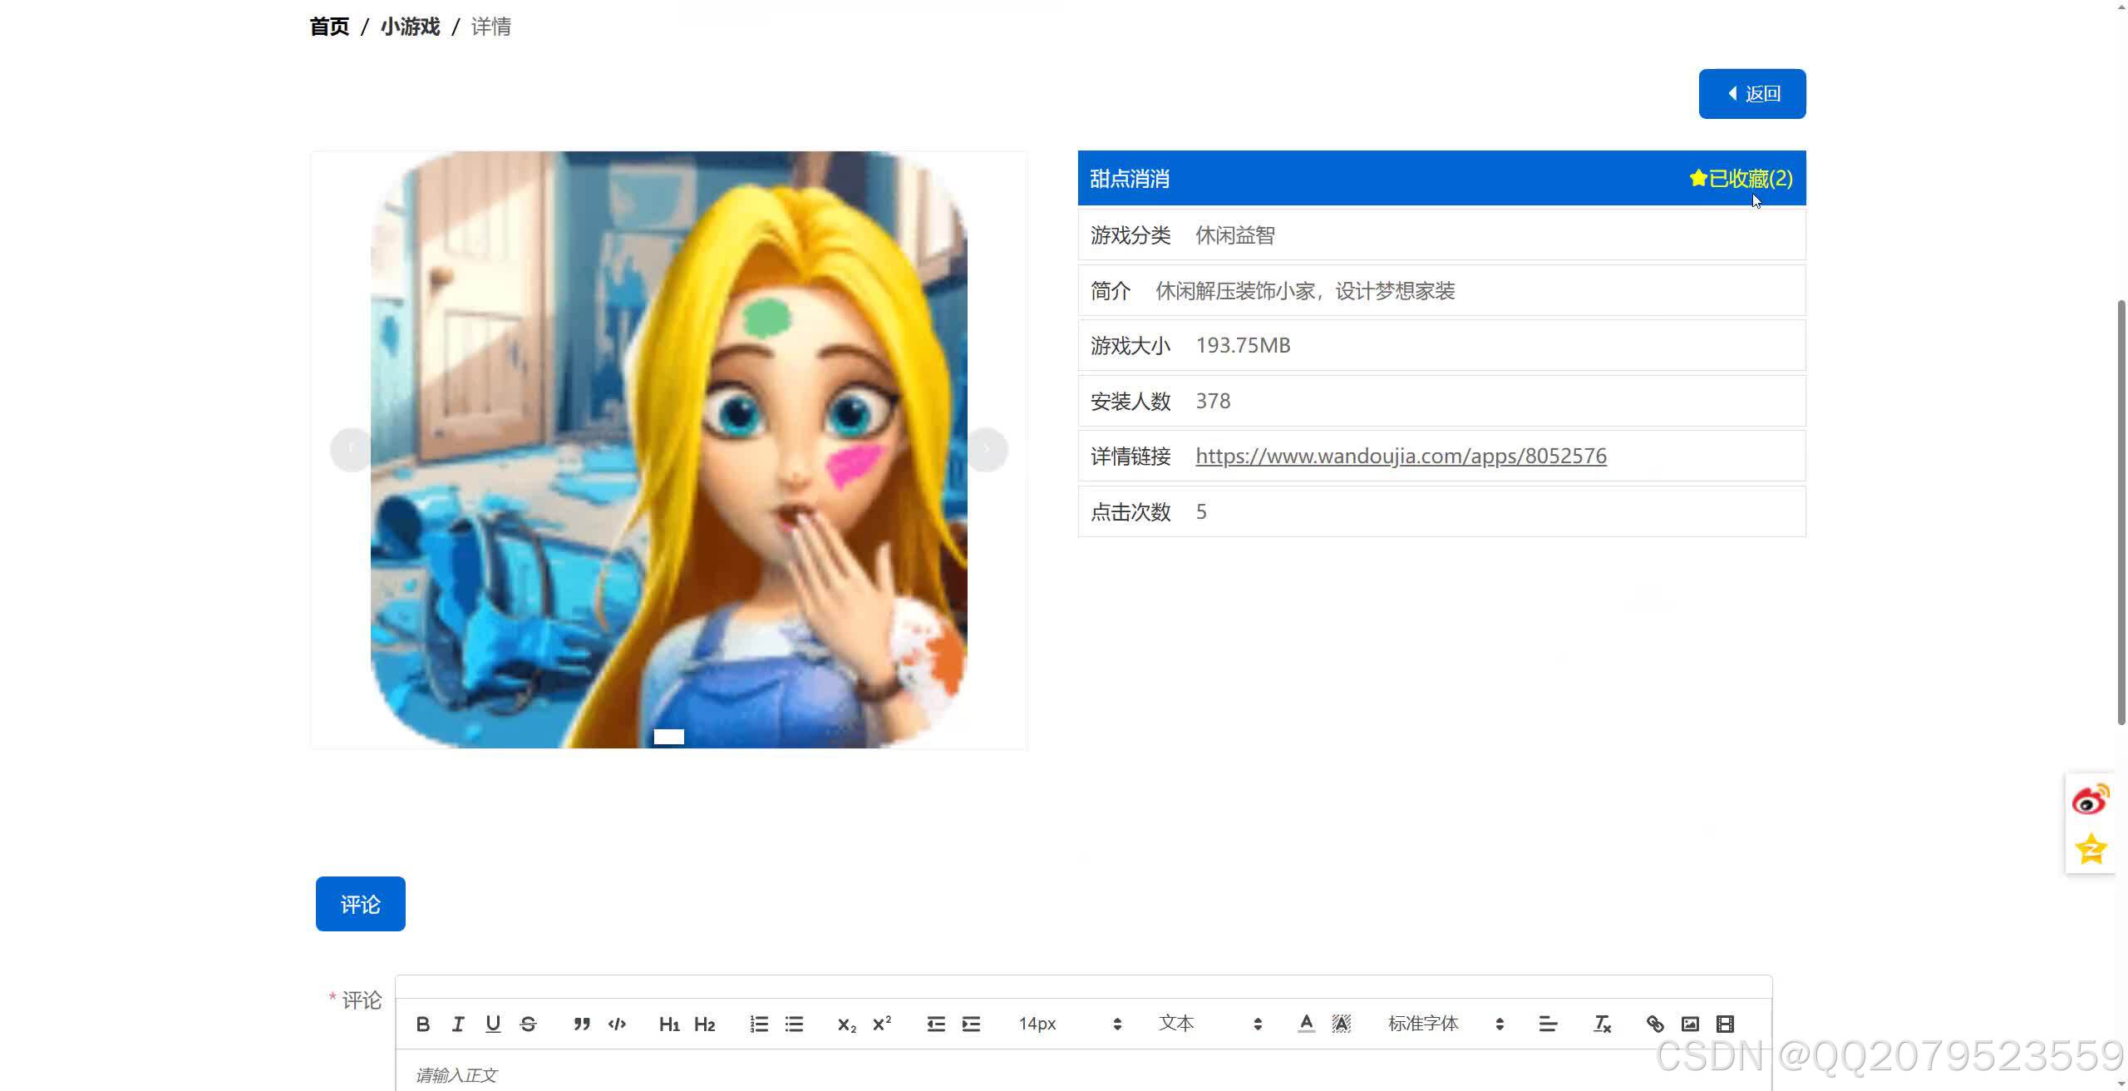Decrease indent in the editor
Image resolution: width=2128 pixels, height=1091 pixels.
936,1024
